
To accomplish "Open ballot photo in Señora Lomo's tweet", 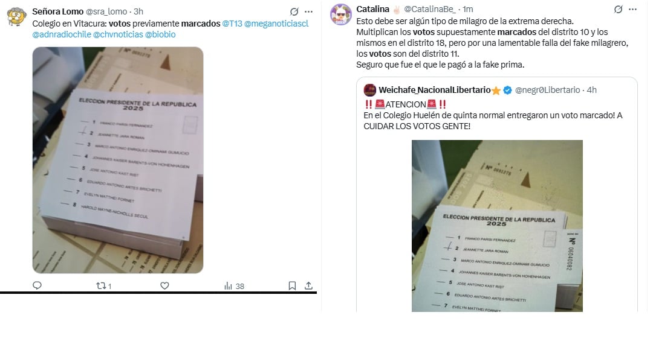I will [x=118, y=160].
